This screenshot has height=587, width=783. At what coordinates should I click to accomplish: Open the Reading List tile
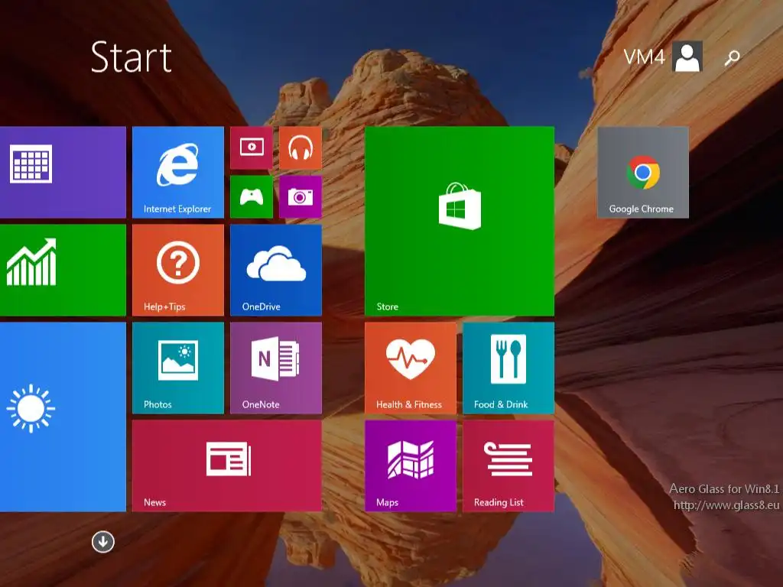pyautogui.click(x=508, y=465)
